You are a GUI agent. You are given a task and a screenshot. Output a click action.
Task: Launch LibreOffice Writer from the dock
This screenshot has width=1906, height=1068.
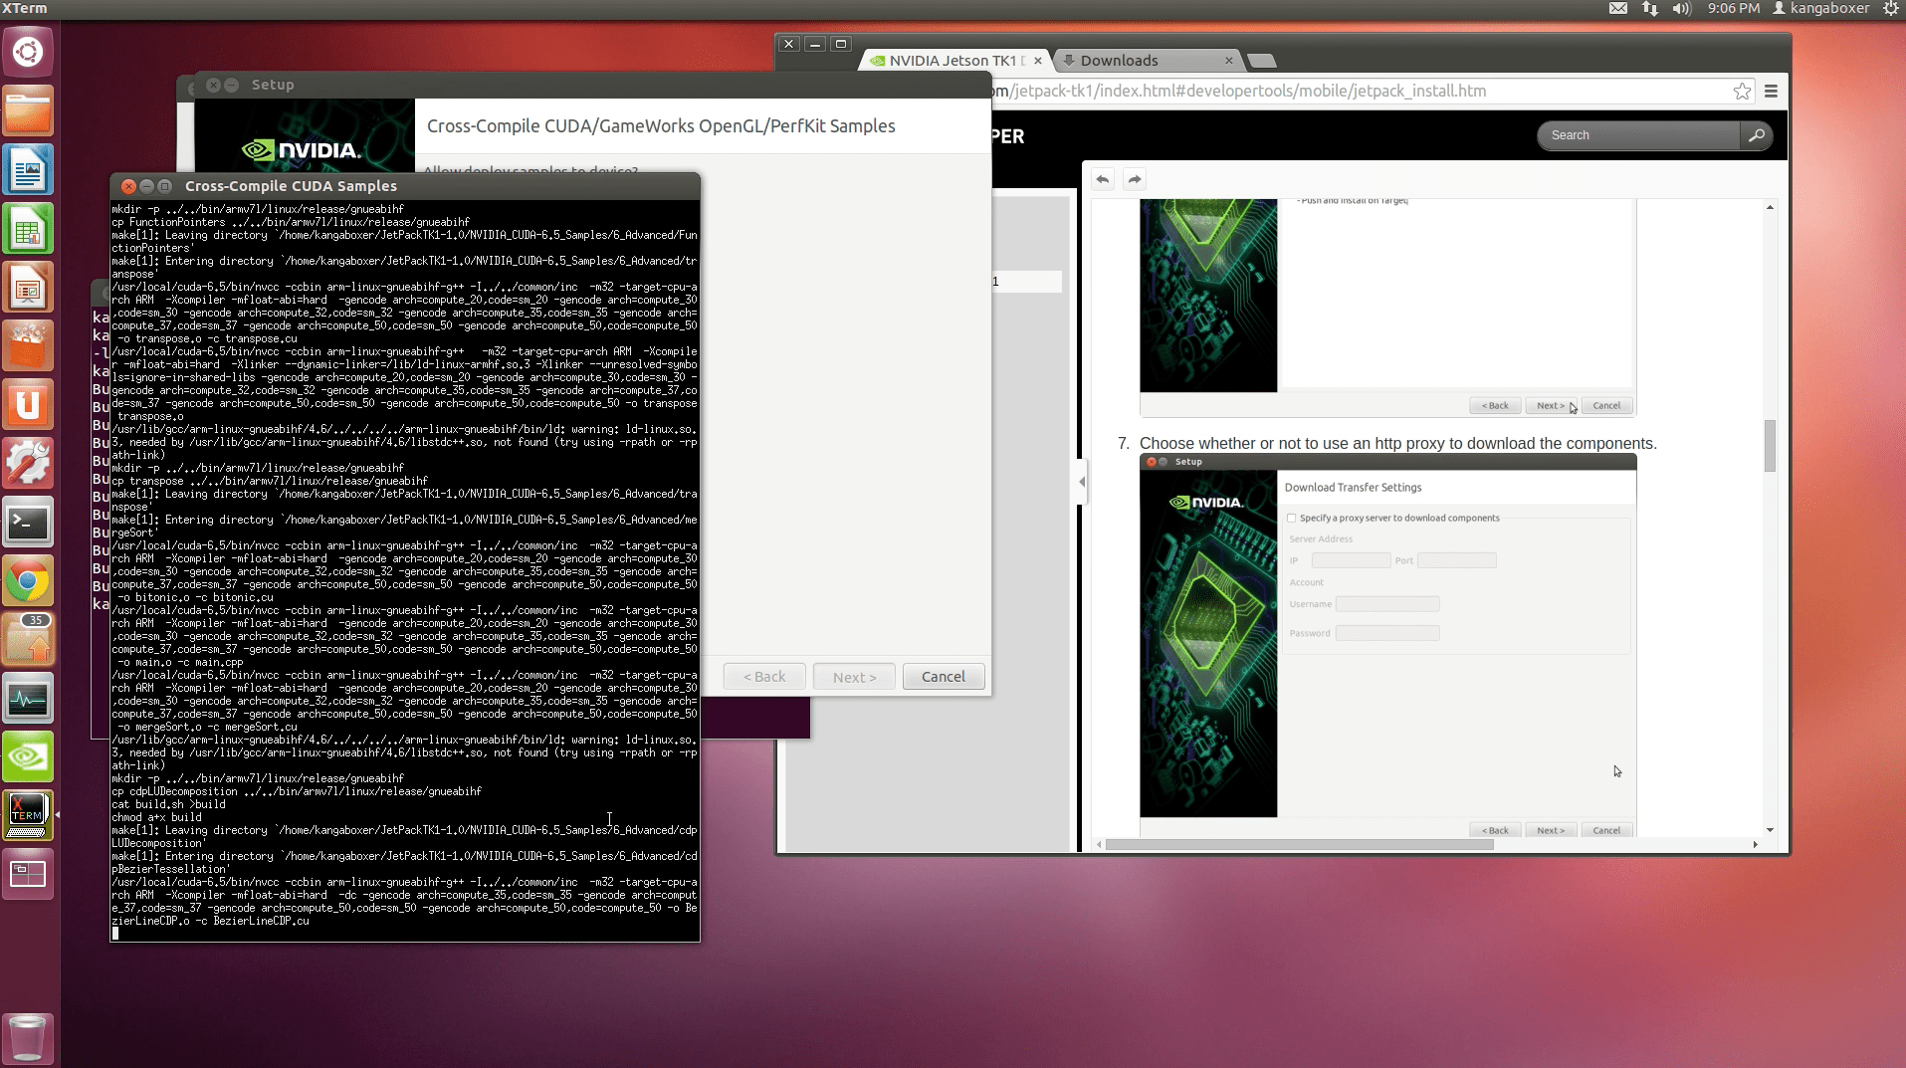(28, 170)
